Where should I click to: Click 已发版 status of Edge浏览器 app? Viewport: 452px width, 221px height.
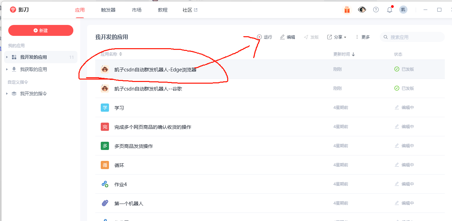404,69
